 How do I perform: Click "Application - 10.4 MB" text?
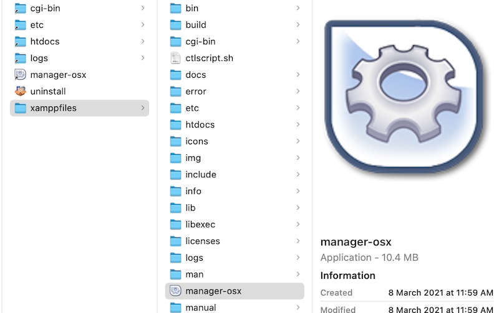(369, 258)
